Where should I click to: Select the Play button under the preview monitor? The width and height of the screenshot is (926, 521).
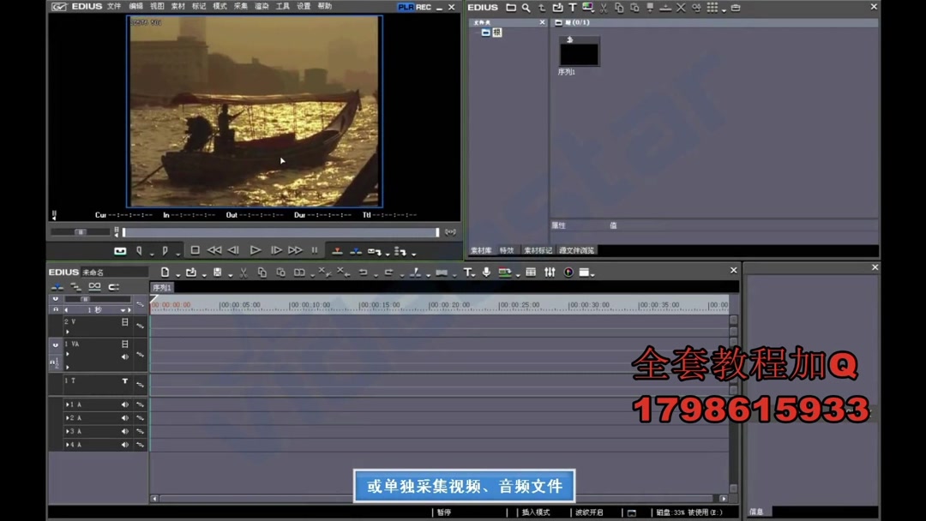click(255, 249)
